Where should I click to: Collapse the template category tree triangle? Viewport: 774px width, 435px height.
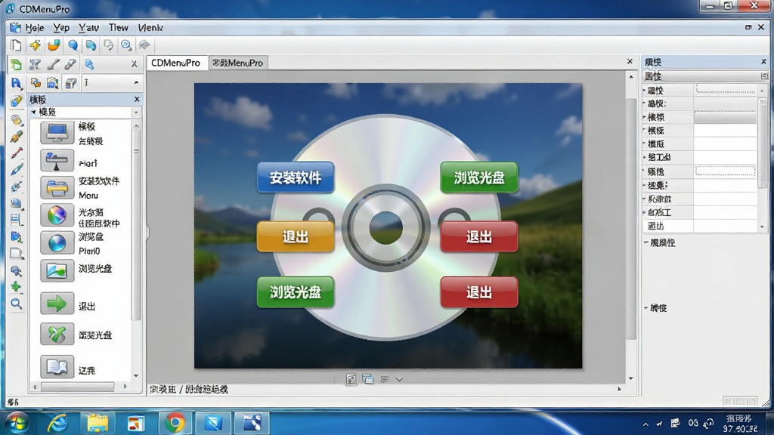pos(33,113)
